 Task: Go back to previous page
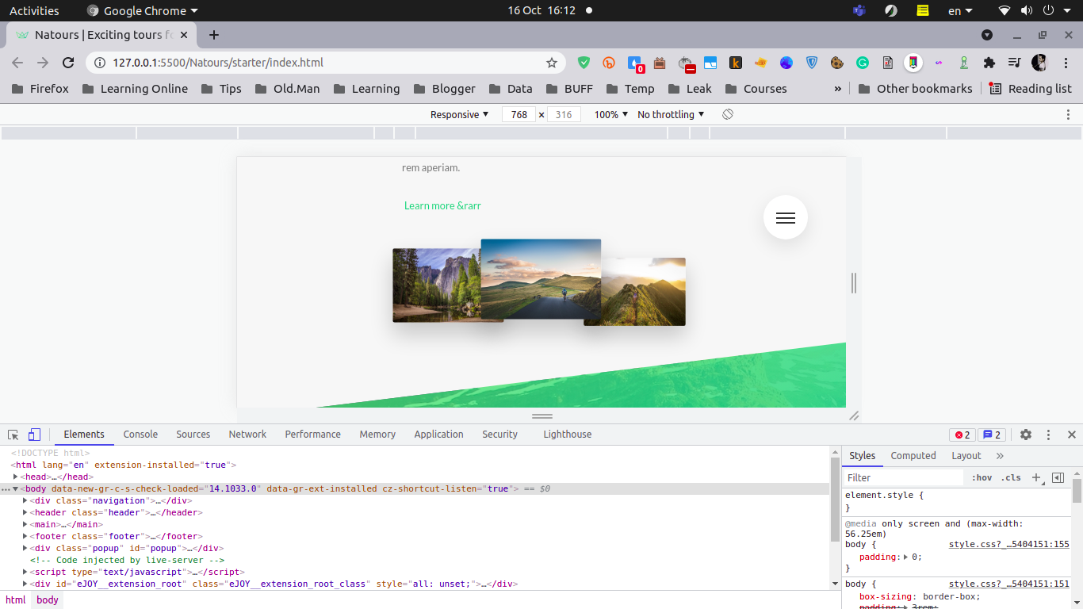point(17,63)
